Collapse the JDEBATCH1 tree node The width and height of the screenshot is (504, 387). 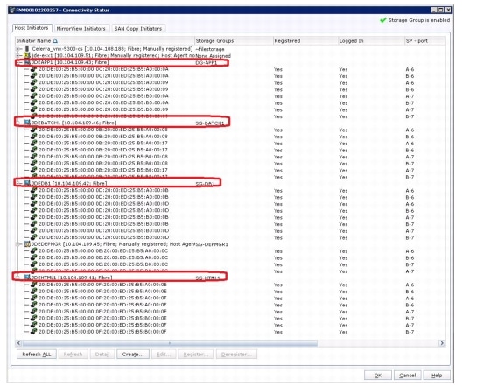(18, 123)
